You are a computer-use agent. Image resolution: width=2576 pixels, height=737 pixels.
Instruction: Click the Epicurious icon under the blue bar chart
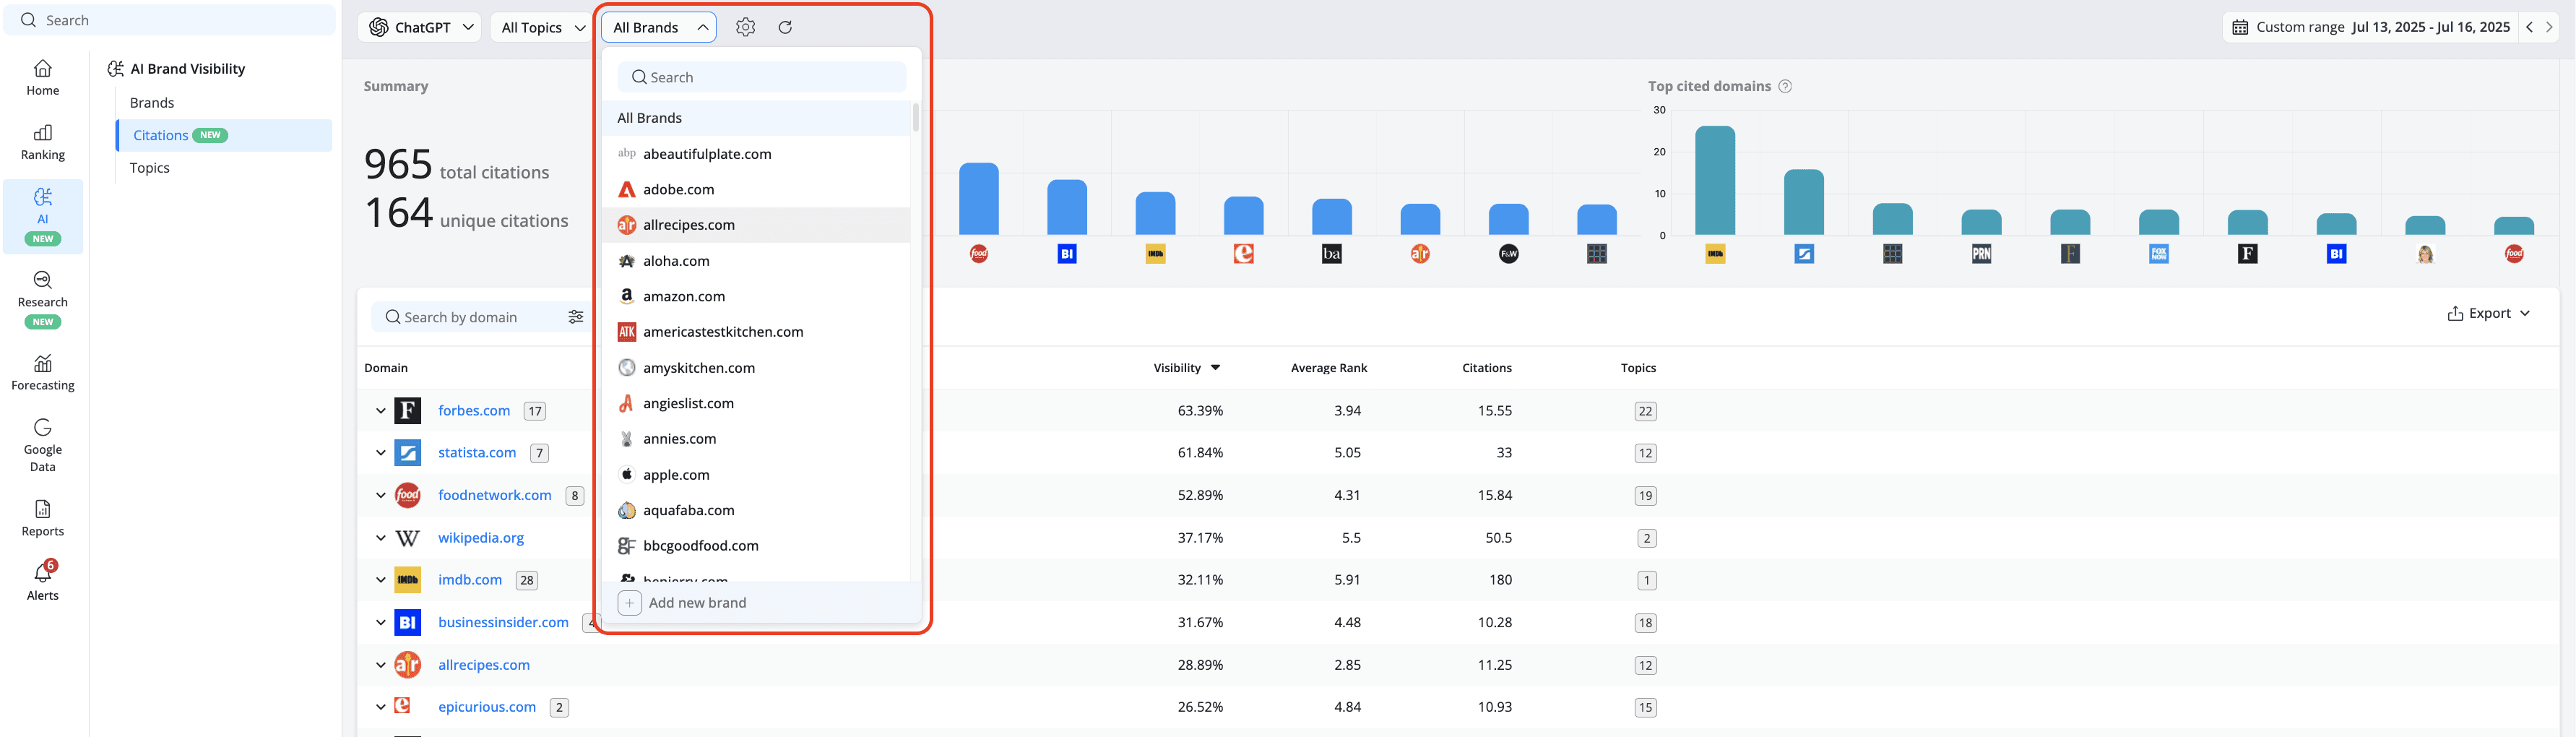(x=1243, y=254)
